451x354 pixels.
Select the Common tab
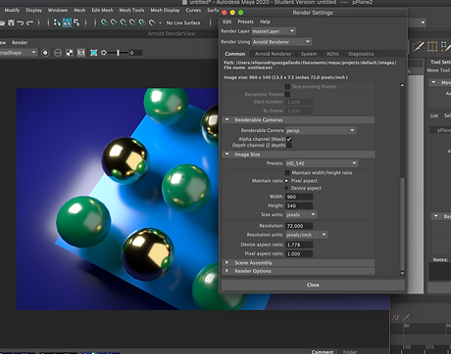point(234,54)
